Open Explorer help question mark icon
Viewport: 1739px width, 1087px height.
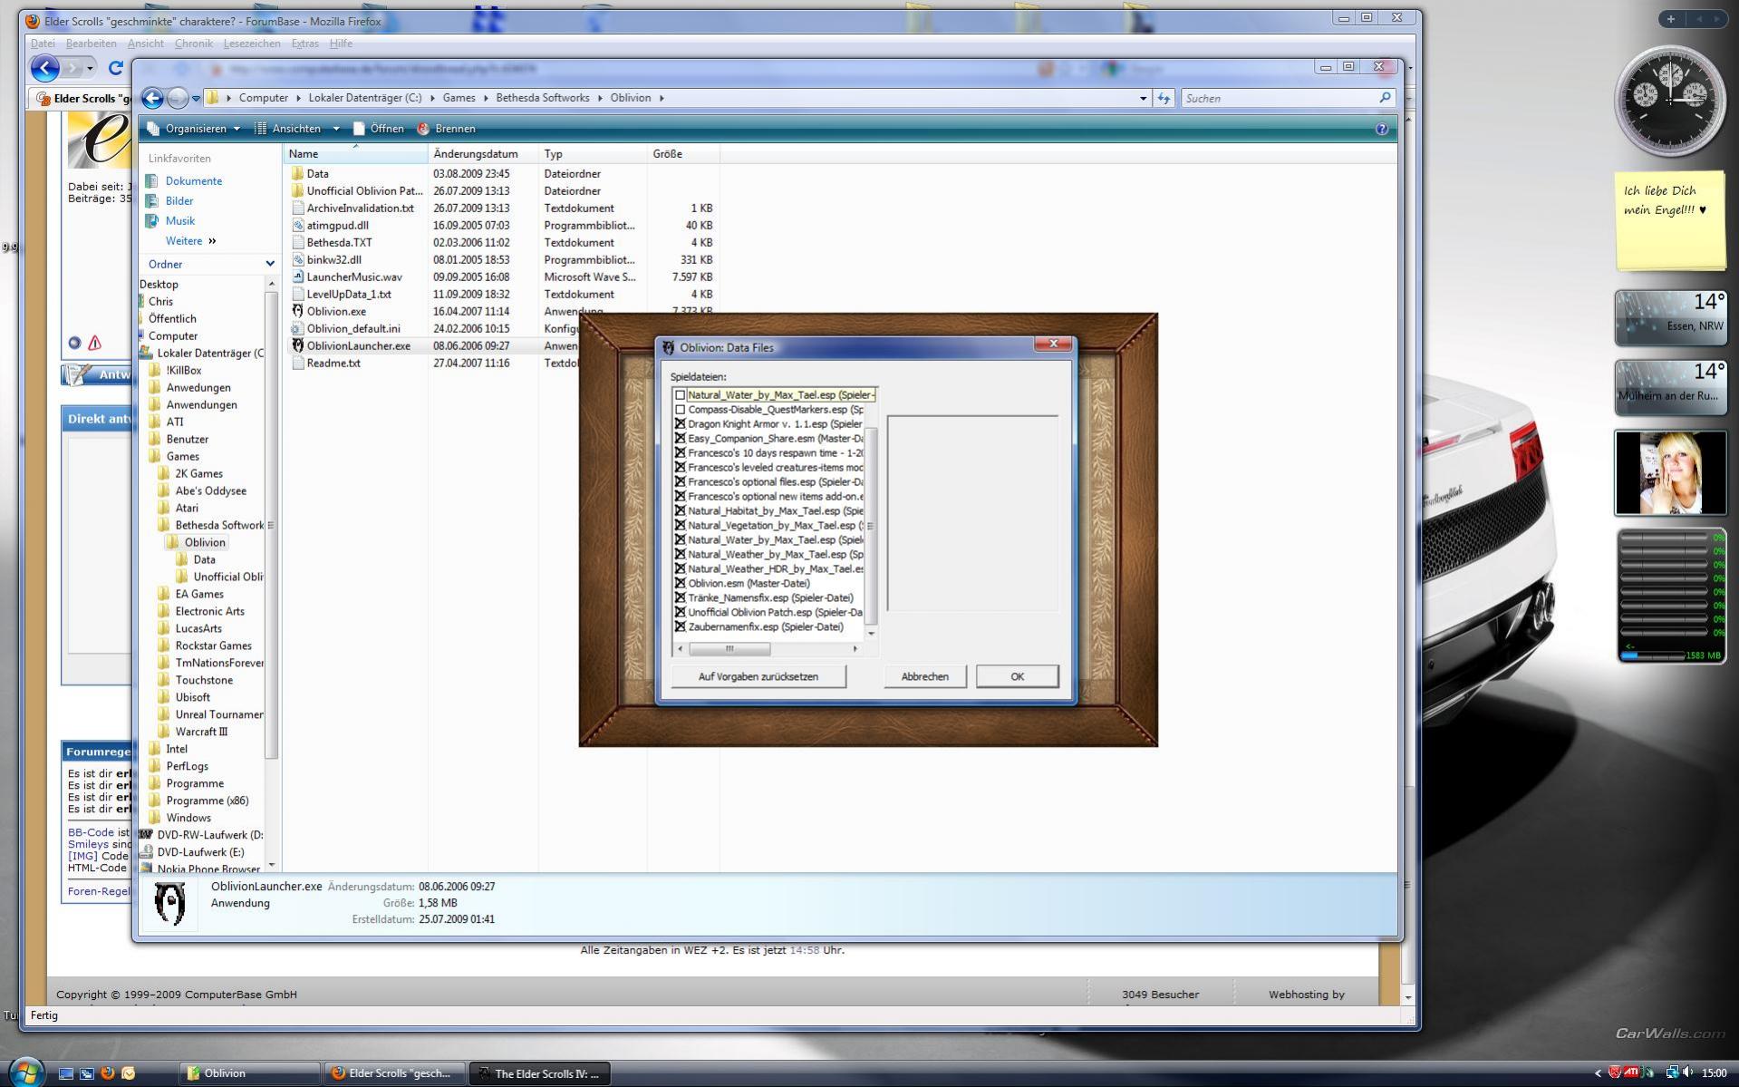[x=1381, y=129]
